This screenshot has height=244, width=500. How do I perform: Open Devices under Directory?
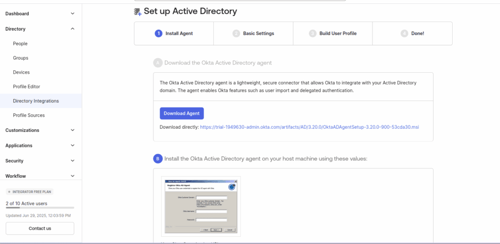click(21, 72)
